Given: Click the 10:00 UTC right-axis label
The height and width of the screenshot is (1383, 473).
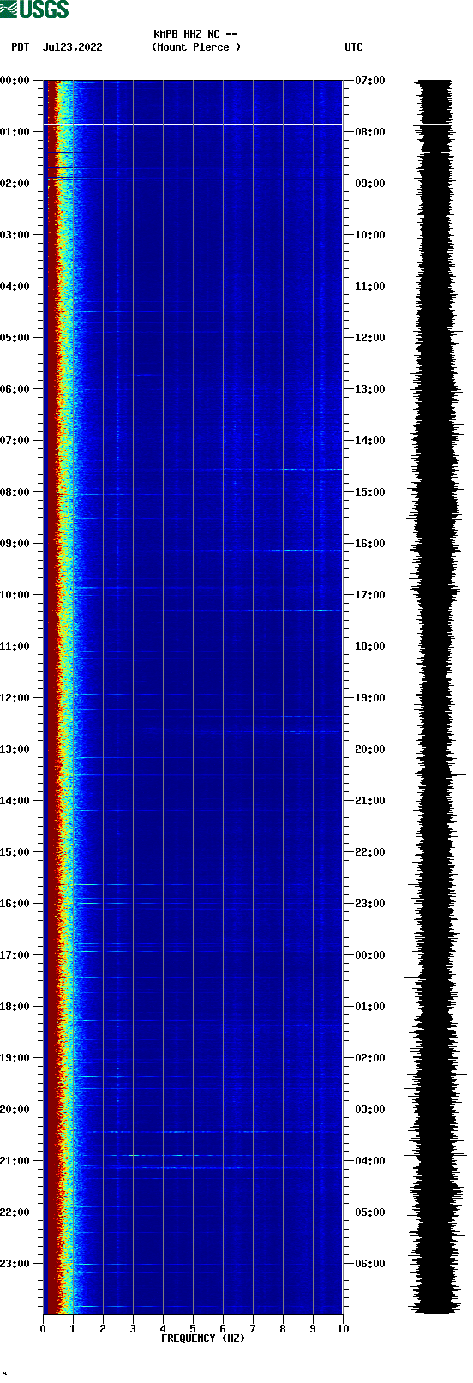Looking at the screenshot, I should [370, 235].
